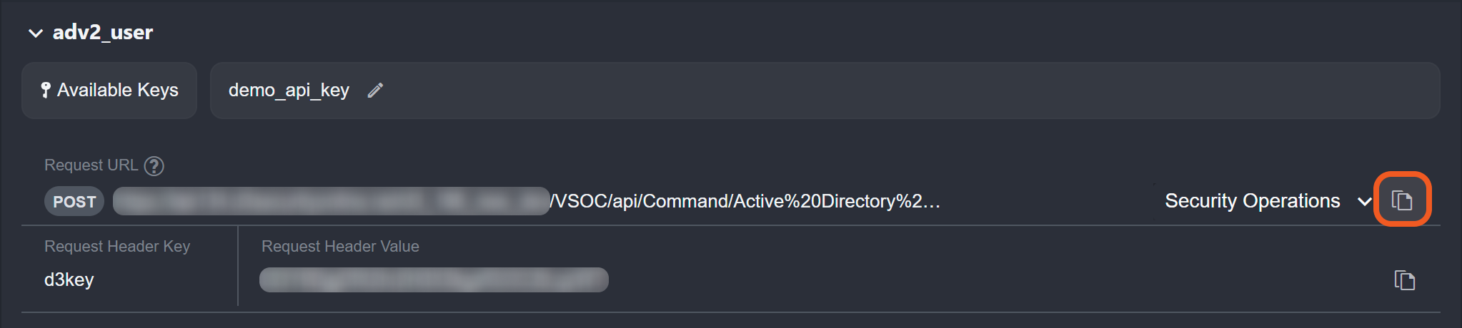1462x328 pixels.
Task: Open the Security Operations dropdown
Action: tap(1252, 201)
